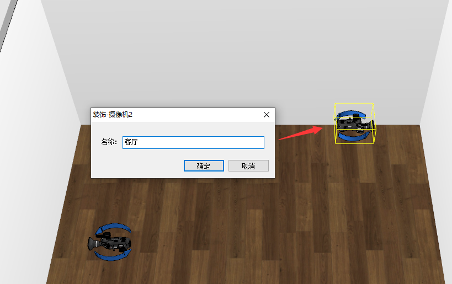The image size is (452, 284).
Task: Click the dark ceiling edge in the top-left corner
Action: [x=6, y=22]
